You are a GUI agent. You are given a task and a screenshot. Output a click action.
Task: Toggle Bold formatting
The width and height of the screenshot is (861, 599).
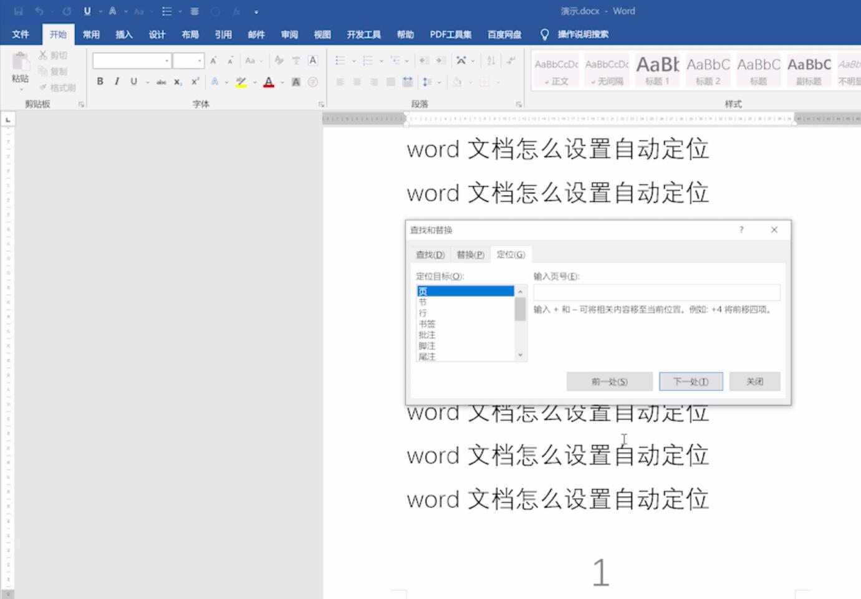point(100,82)
